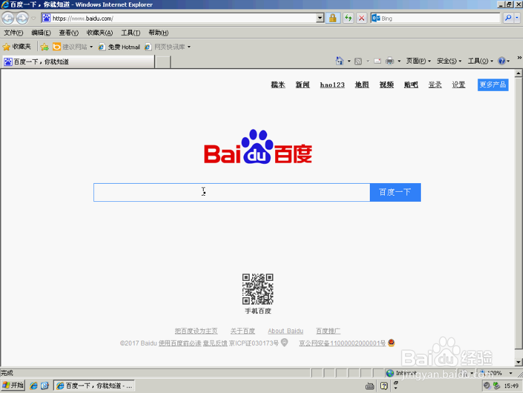Open the 糯米 link
Viewport: 523px width, 393px height.
(x=278, y=85)
